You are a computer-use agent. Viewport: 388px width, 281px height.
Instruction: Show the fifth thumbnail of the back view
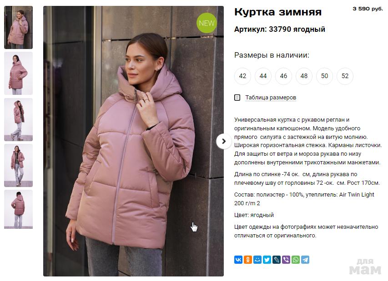tap(18, 209)
